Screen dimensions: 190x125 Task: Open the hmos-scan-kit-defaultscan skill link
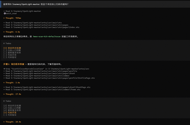click(47, 36)
